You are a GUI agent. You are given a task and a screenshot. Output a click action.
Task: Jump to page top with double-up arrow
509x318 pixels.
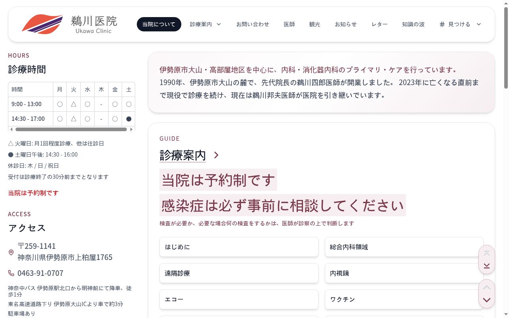pyautogui.click(x=487, y=254)
